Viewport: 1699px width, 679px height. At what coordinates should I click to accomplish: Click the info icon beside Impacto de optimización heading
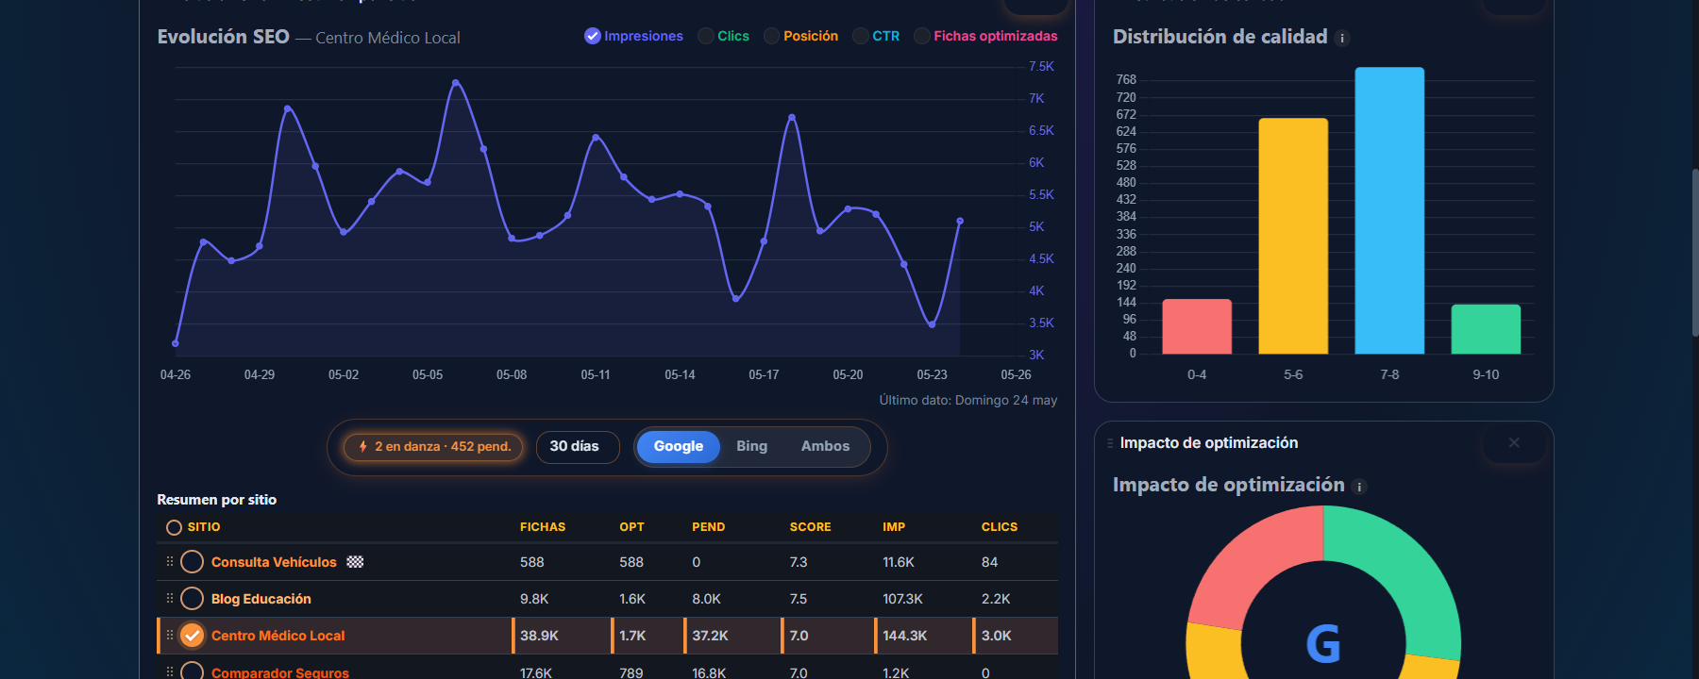[x=1359, y=487]
